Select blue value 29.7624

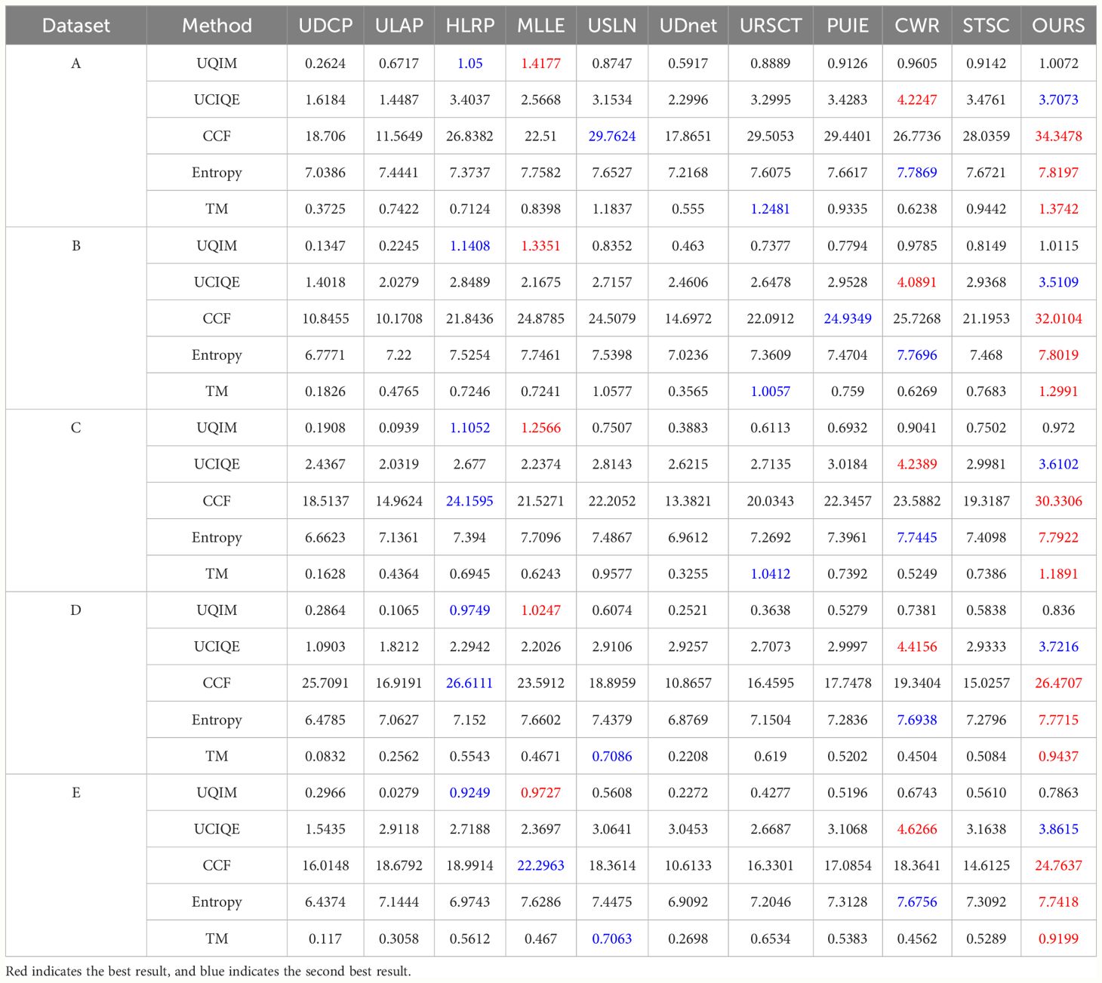tap(612, 137)
